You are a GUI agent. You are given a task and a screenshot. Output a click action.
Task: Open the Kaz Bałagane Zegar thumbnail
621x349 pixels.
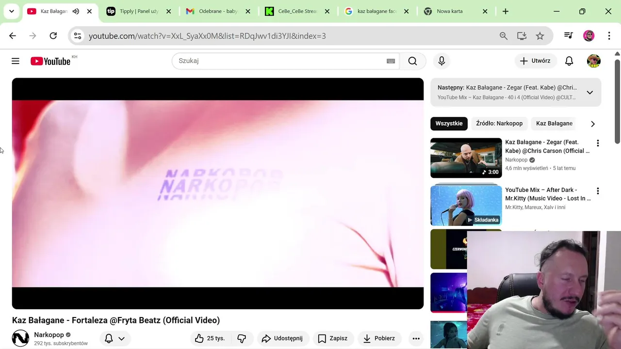466,158
